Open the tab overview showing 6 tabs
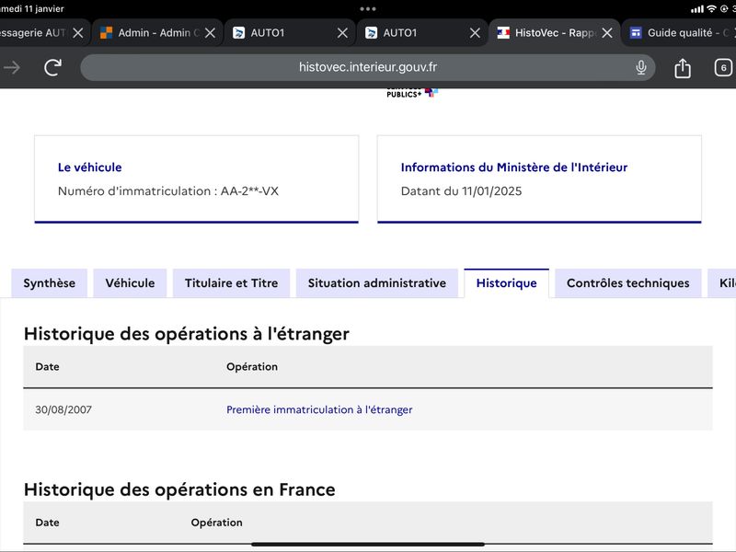 point(723,67)
